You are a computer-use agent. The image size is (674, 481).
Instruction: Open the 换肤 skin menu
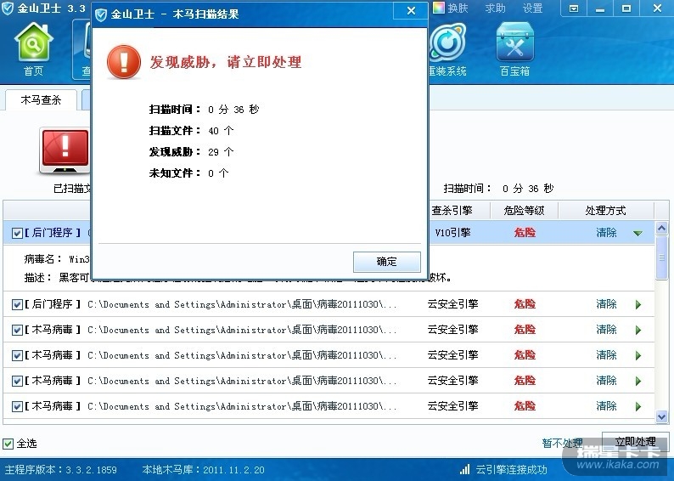(458, 8)
